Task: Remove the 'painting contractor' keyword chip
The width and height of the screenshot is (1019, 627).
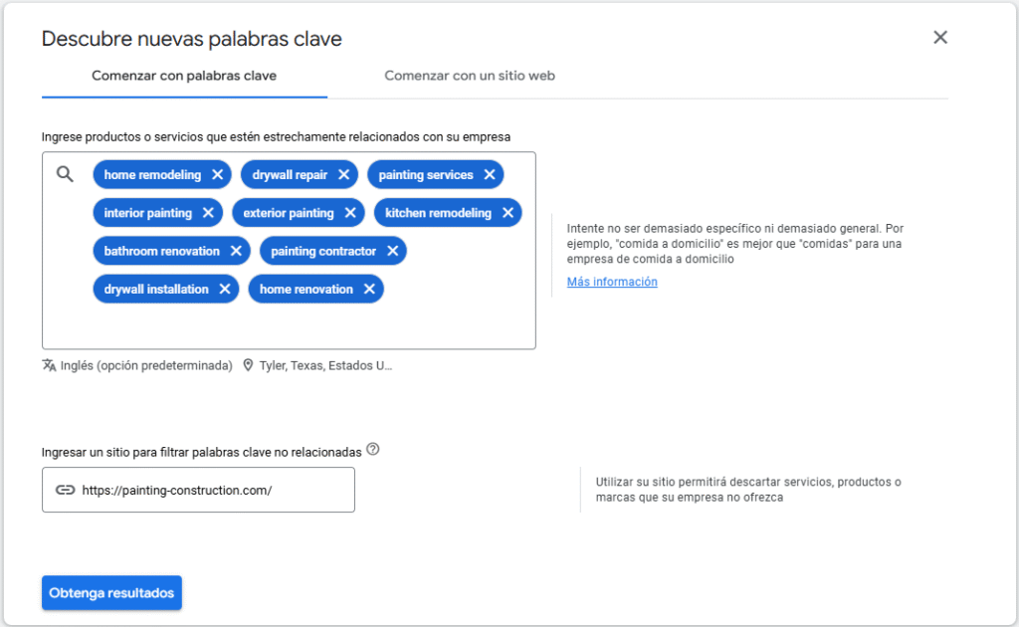Action: [392, 251]
